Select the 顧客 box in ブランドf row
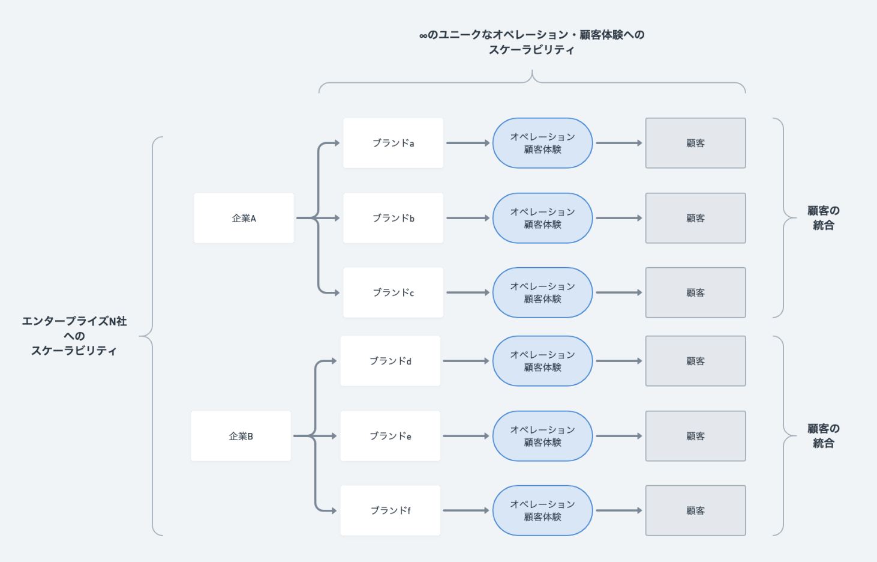Screen dimensions: 877x562 [x=695, y=510]
